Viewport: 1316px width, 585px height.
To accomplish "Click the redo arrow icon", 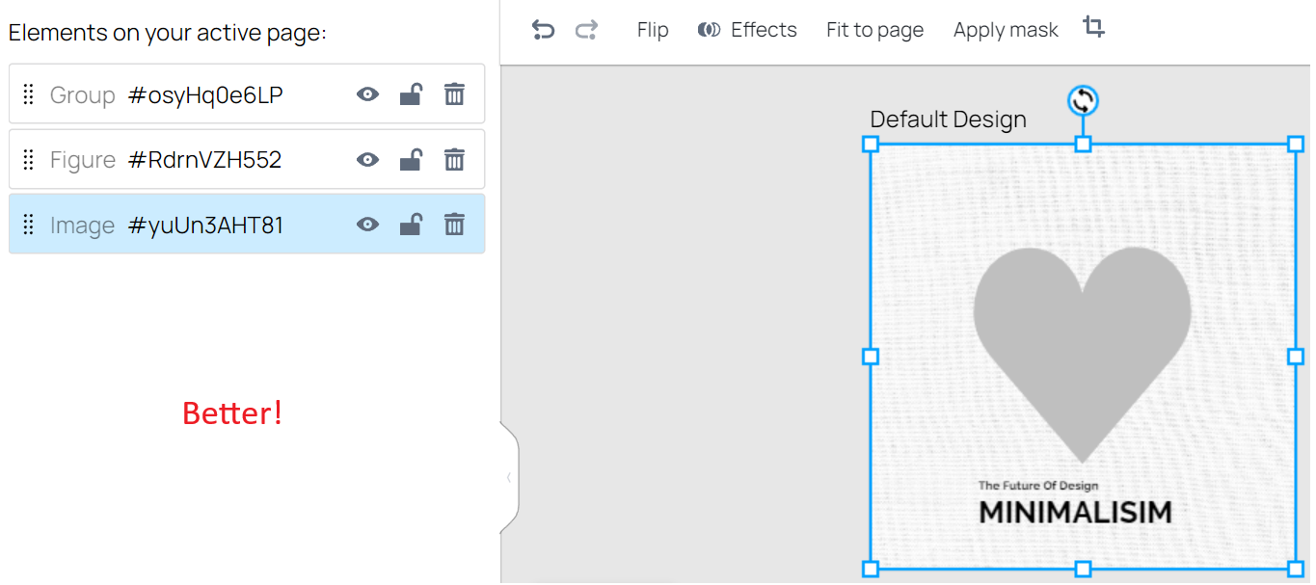I will point(586,30).
